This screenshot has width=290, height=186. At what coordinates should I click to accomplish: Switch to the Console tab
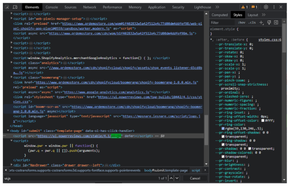[52, 7]
